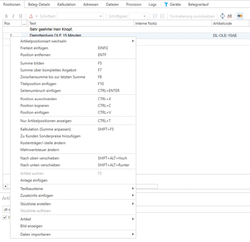This screenshot has width=250, height=242.
Task: Insert a numbered list
Action: pyautogui.click(x=162, y=16)
